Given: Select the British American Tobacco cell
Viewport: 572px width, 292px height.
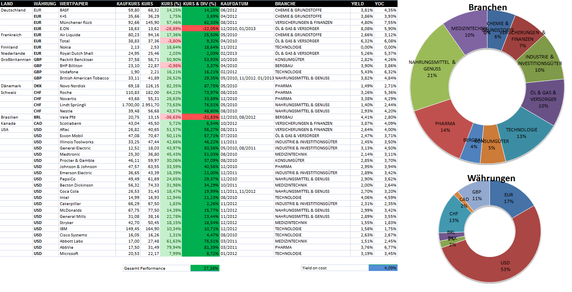Looking at the screenshot, I should tap(87, 78).
